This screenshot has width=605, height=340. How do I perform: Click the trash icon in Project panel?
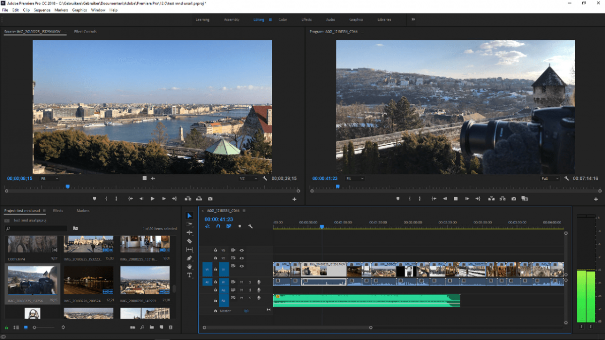click(x=170, y=327)
